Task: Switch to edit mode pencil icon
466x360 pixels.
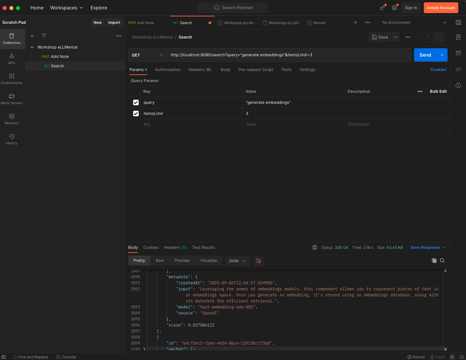Action: coord(428,37)
